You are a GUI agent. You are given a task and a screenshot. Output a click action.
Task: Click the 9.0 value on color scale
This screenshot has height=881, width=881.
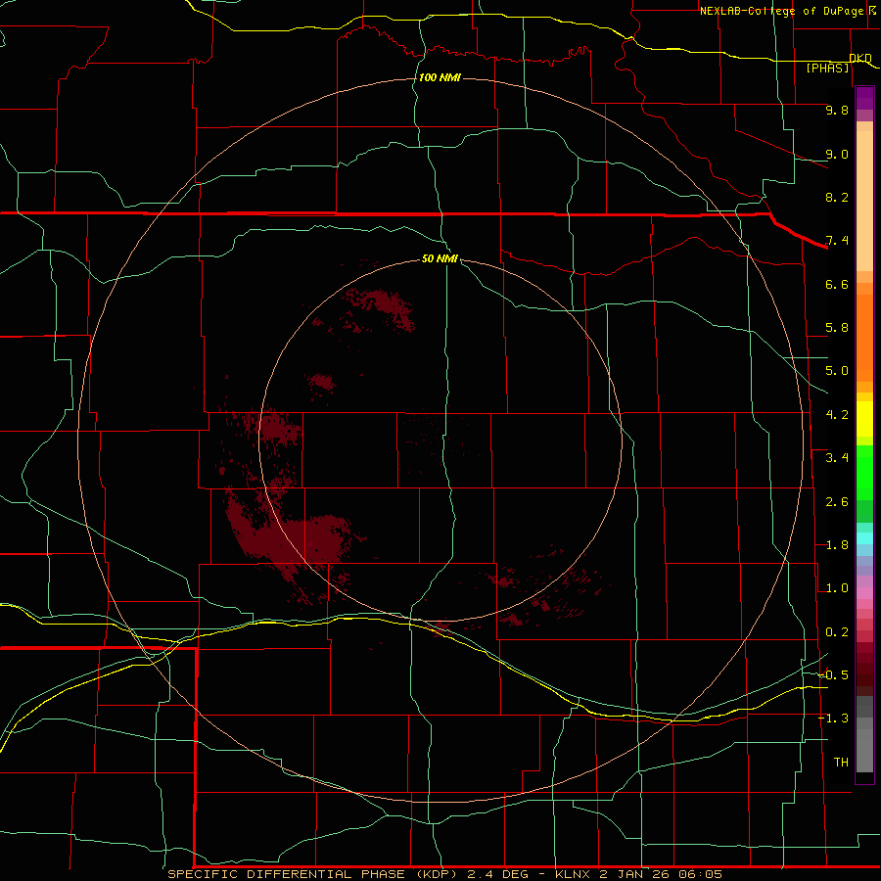pyautogui.click(x=837, y=154)
